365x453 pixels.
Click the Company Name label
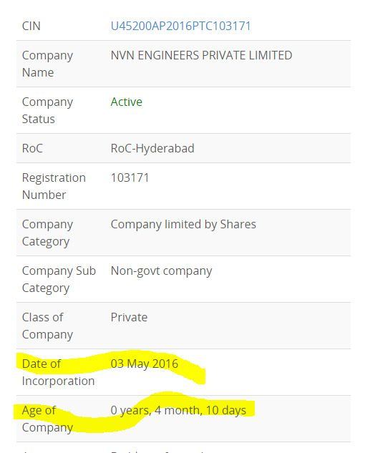point(47,64)
